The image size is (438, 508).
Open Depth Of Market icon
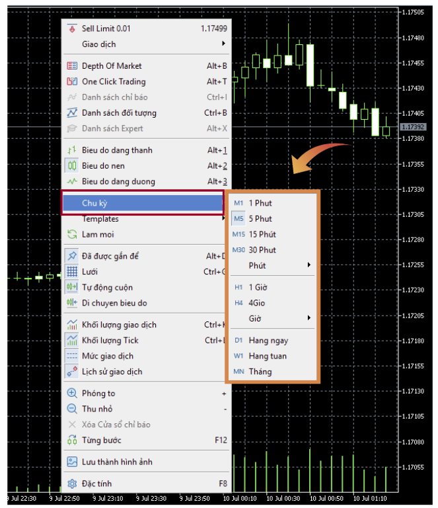tap(72, 66)
